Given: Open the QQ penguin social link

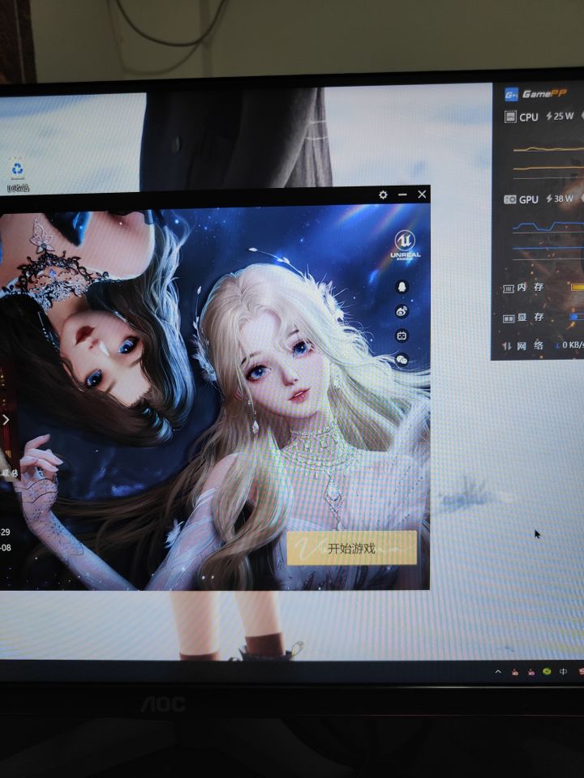Looking at the screenshot, I should pos(402,286).
